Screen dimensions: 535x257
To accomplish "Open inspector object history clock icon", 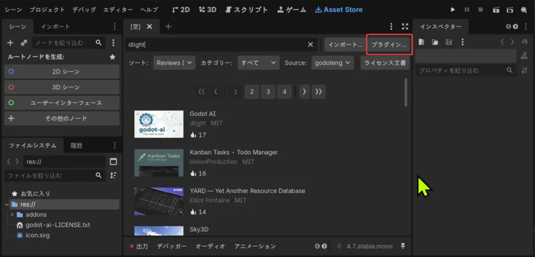I will (525, 42).
